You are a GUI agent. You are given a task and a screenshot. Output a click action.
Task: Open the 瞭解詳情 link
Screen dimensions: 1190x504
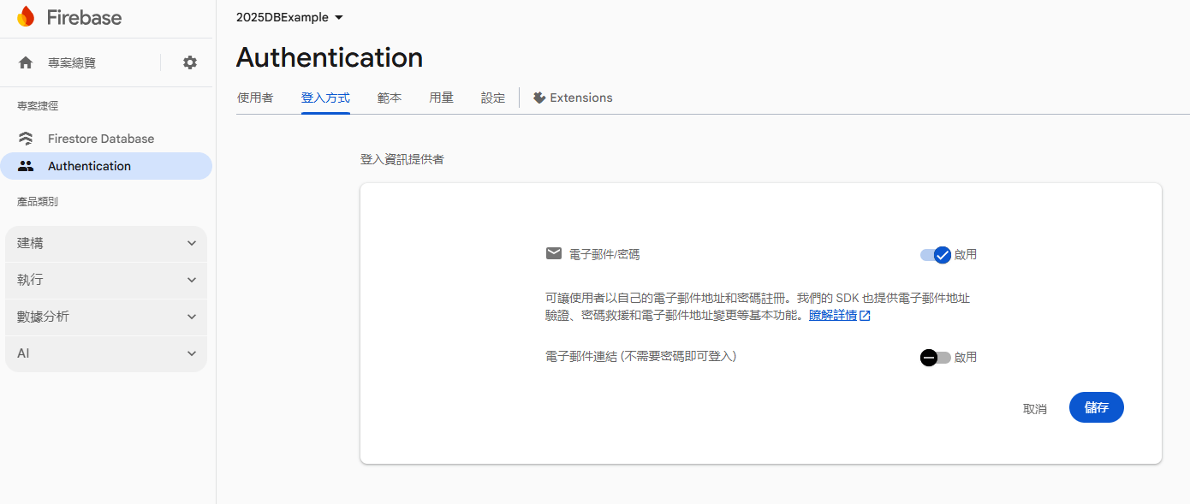(x=833, y=316)
